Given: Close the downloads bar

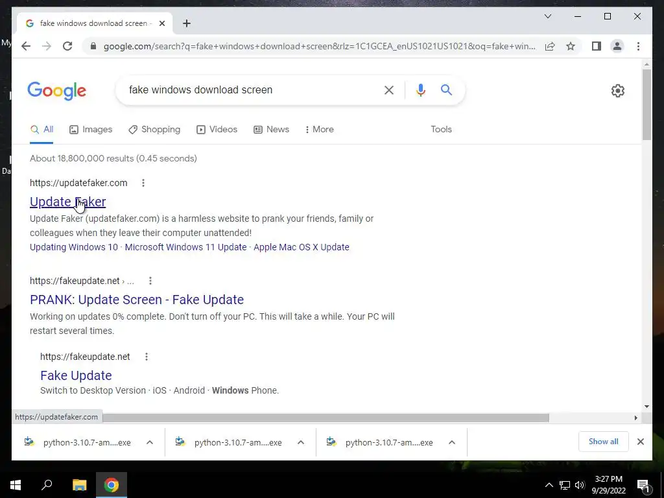Looking at the screenshot, I should tap(640, 442).
